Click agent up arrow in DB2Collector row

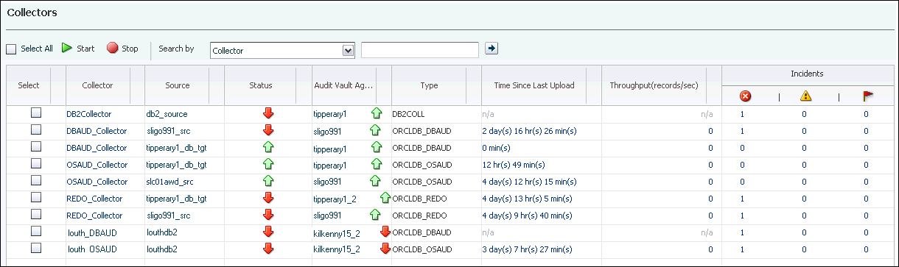[x=376, y=113]
